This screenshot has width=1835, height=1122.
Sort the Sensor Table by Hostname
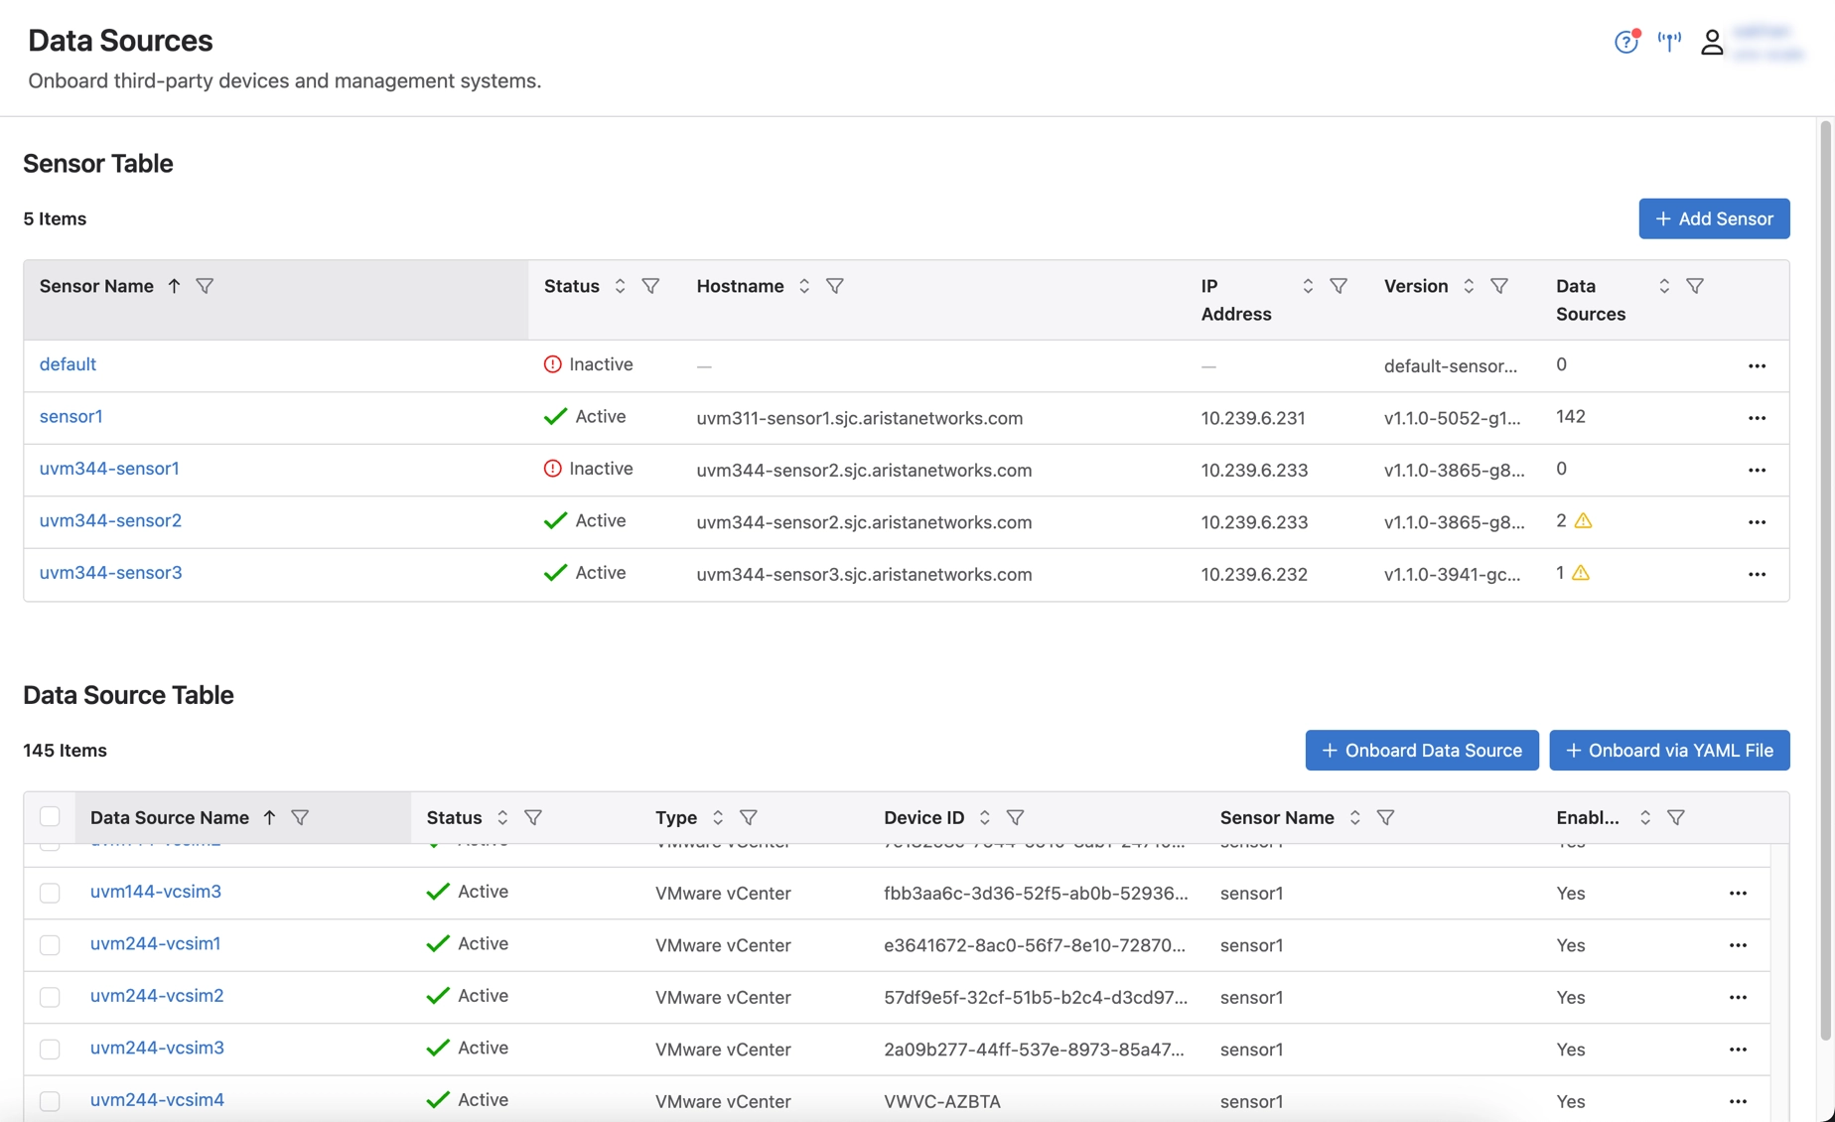tap(804, 286)
